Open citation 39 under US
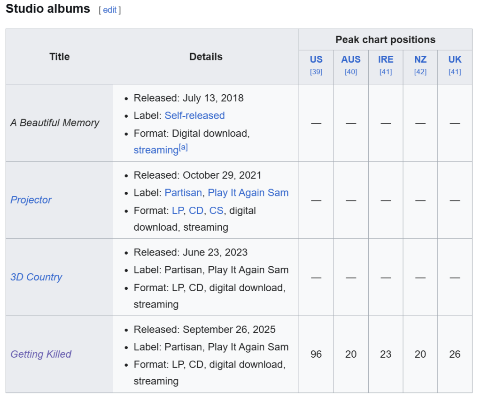The height and width of the screenshot is (399, 481). click(316, 72)
